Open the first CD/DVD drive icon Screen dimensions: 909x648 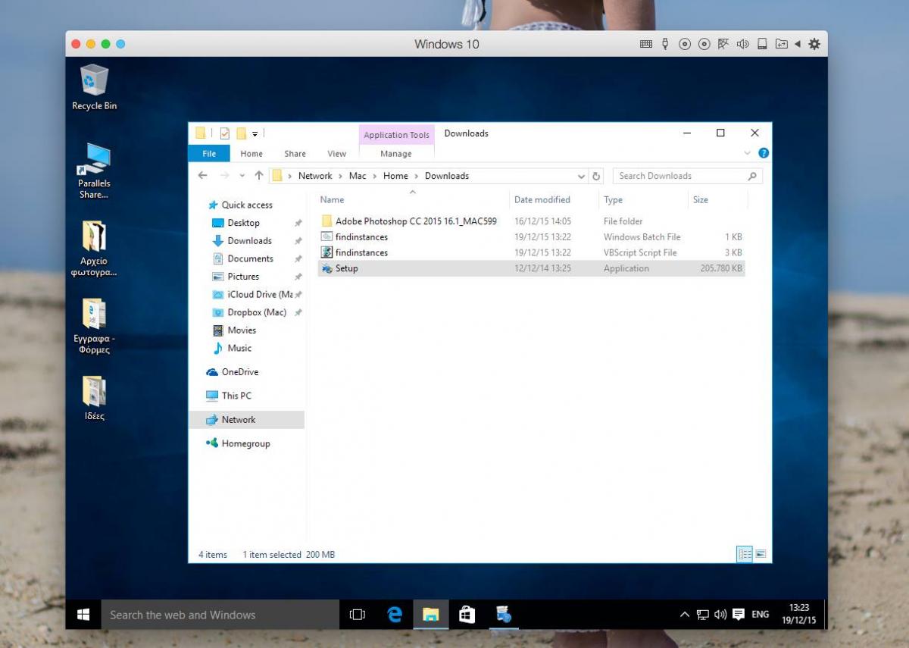click(x=685, y=44)
